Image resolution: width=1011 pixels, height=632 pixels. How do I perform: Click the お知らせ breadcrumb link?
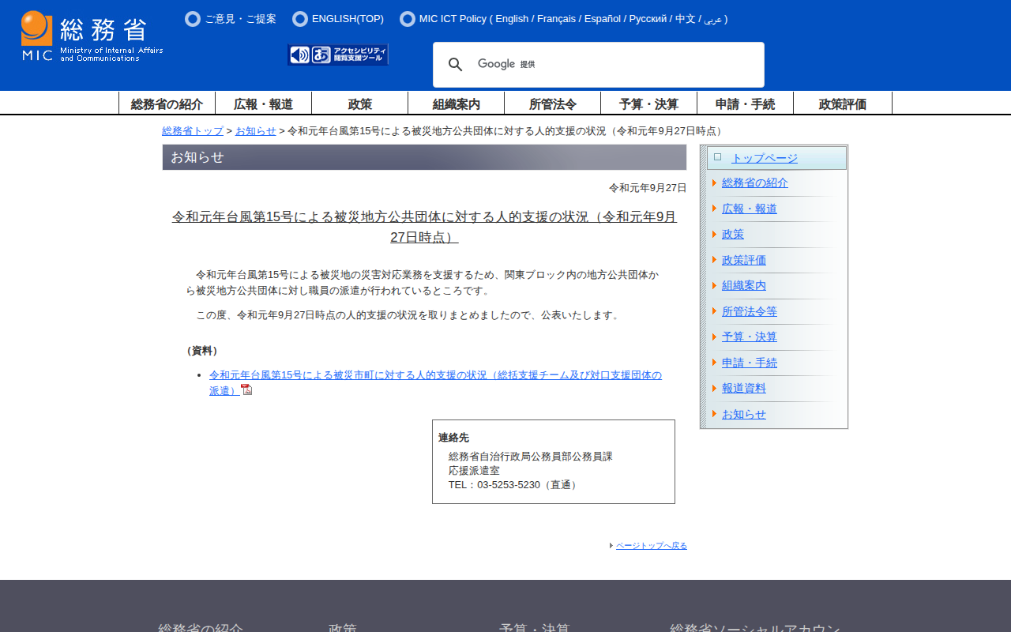[256, 131]
